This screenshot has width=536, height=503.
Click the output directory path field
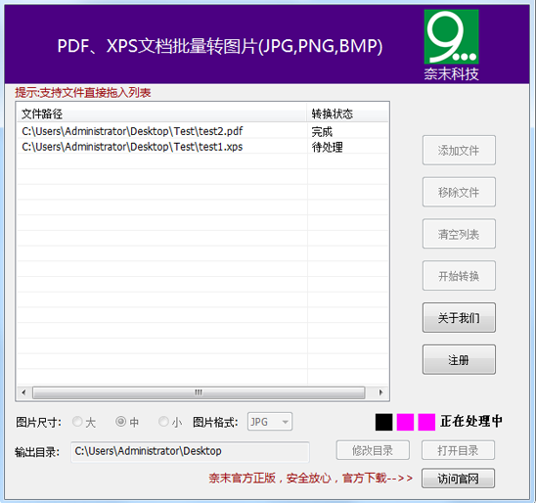pyautogui.click(x=190, y=452)
